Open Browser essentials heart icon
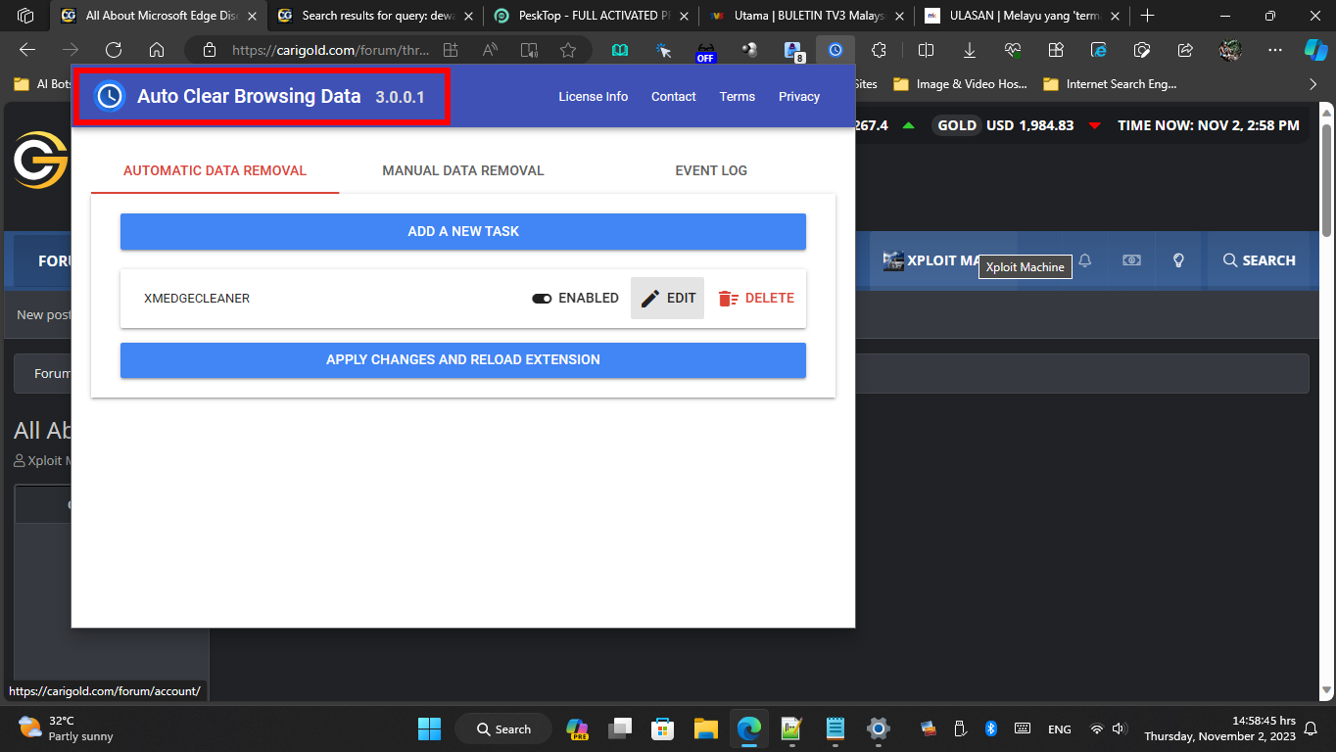Screen dimensions: 1336x752 (1013, 50)
